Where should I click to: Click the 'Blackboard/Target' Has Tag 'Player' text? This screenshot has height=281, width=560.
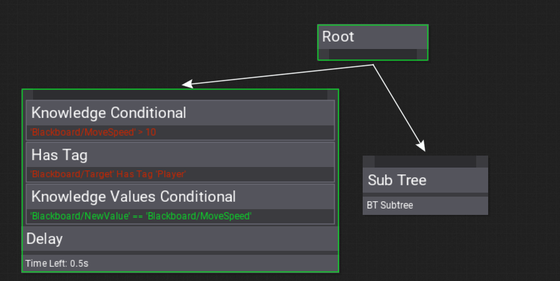(x=108, y=174)
